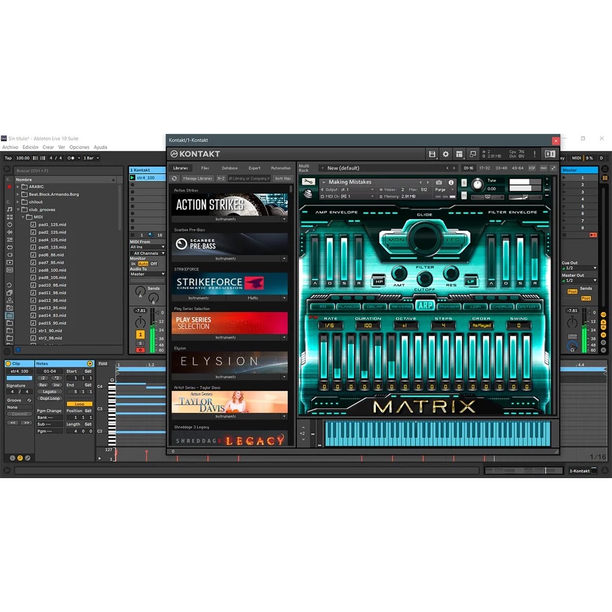Click Kontakt's workspace layout icon
The image size is (612, 612).
[459, 154]
